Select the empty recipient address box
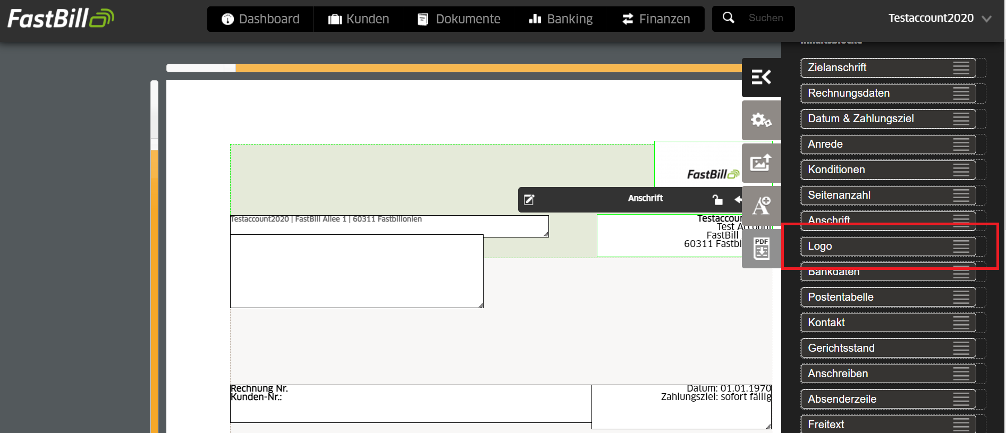 pos(357,271)
